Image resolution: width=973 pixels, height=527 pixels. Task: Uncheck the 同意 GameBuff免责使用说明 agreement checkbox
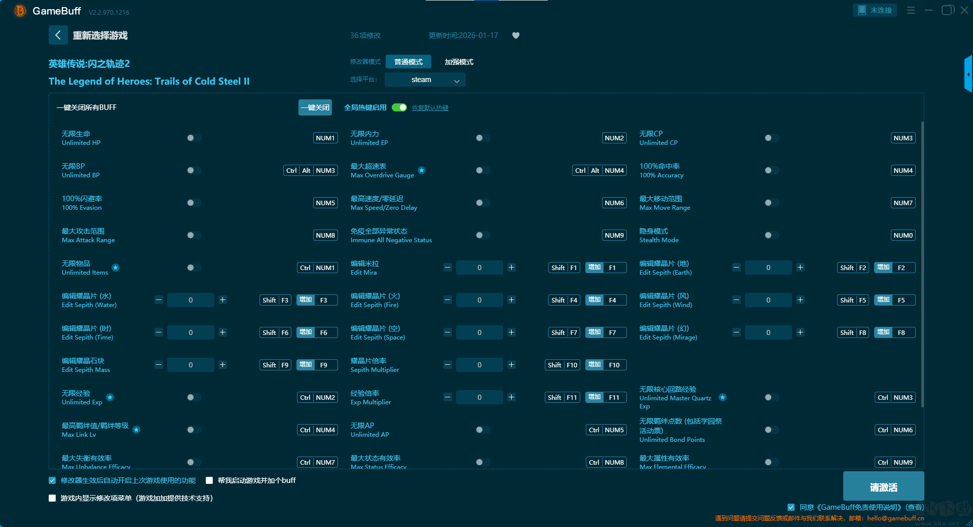pyautogui.click(x=791, y=507)
